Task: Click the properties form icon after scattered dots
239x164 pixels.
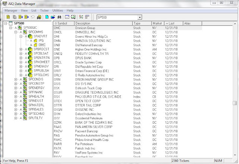Action: pos(87,17)
